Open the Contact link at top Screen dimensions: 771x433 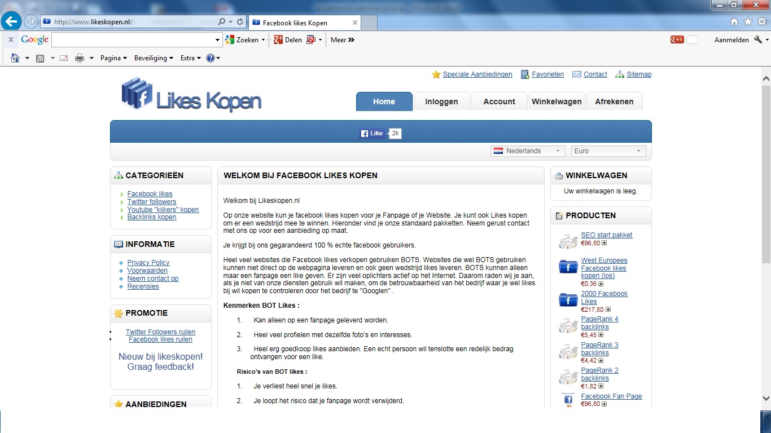595,74
